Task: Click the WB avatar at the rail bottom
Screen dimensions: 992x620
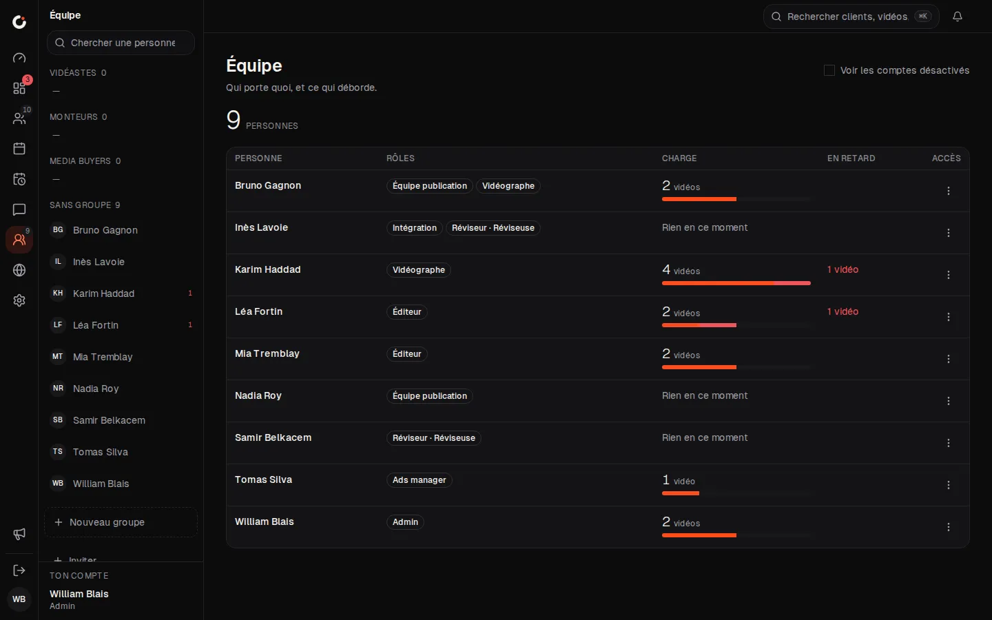Action: pos(19,599)
